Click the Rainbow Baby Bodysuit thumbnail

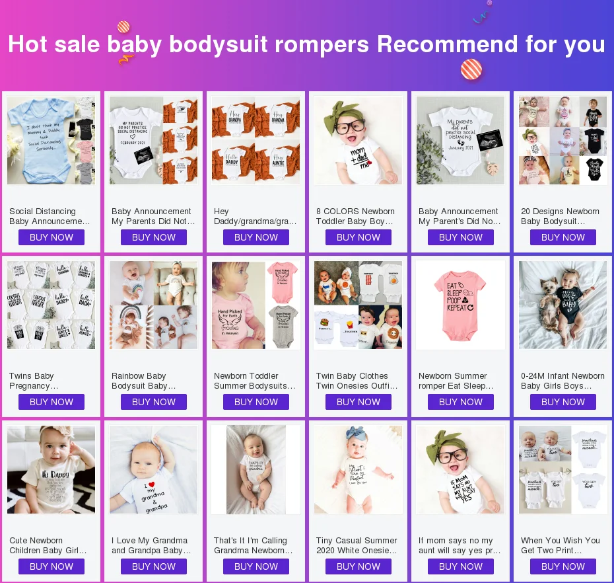153,305
